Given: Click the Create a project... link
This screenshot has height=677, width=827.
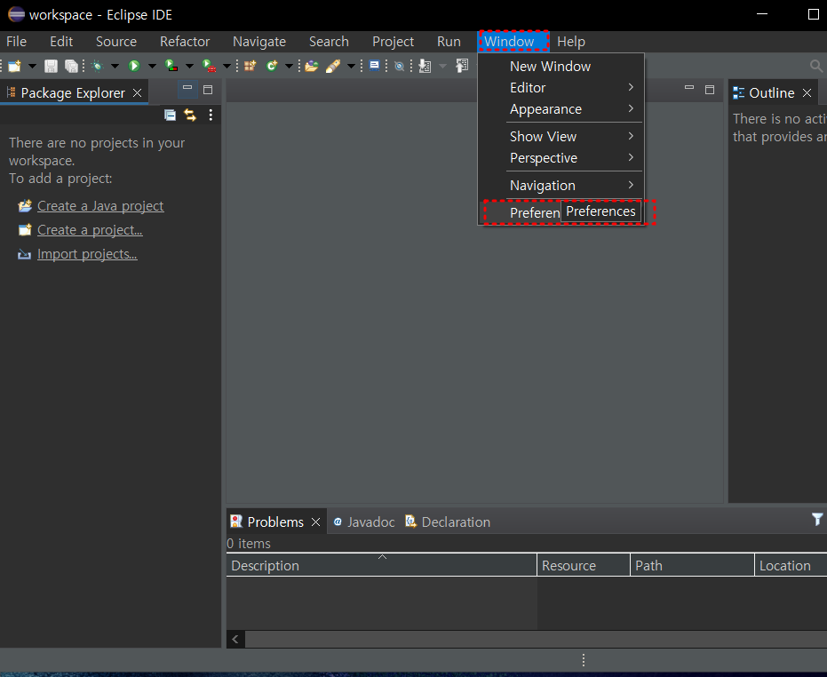Looking at the screenshot, I should (90, 230).
